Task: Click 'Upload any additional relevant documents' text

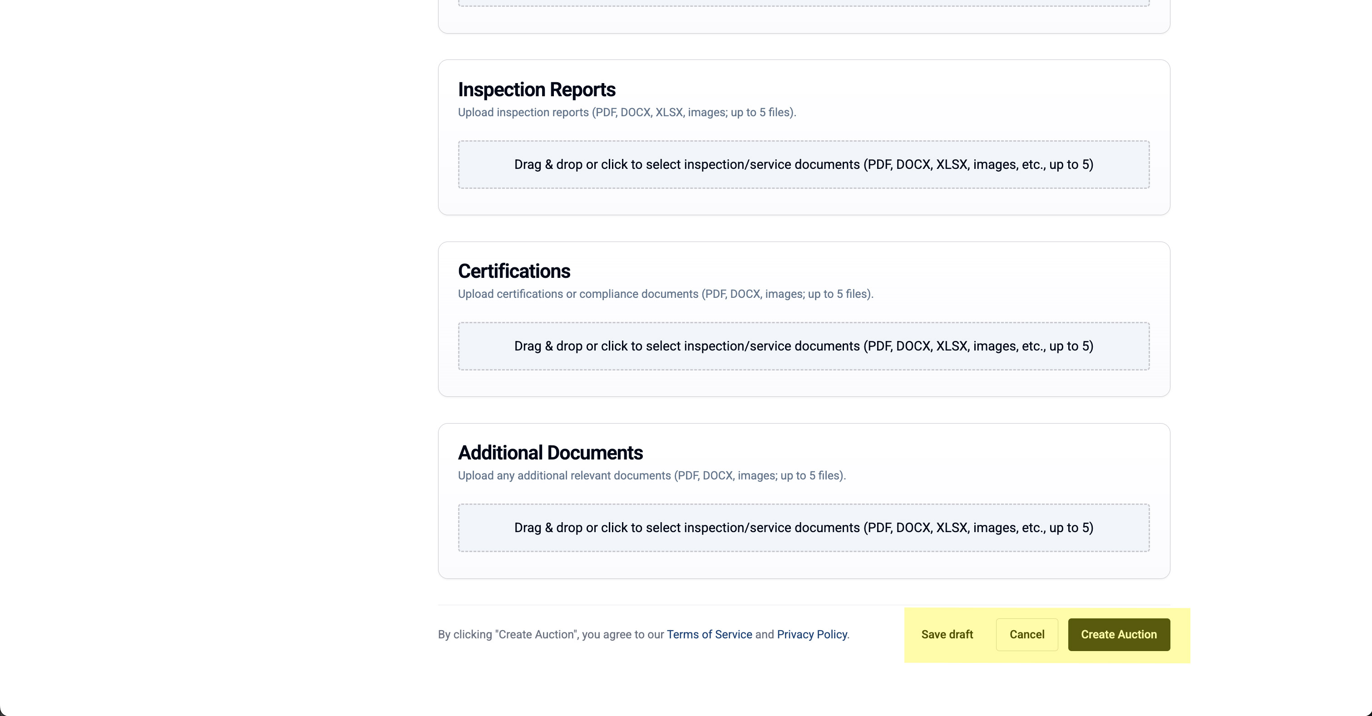Action: (651, 476)
